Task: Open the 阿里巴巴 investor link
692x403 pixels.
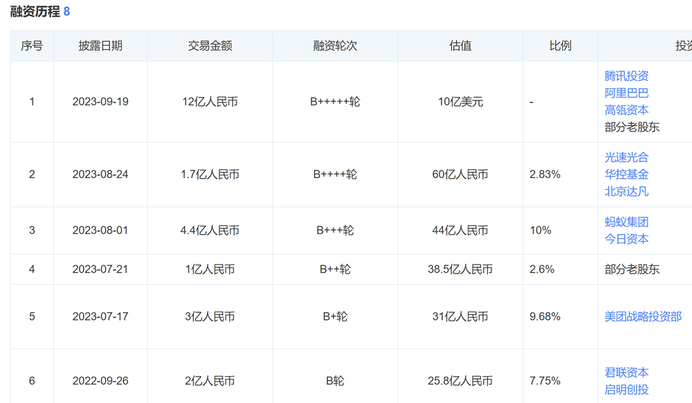Action: [x=626, y=93]
